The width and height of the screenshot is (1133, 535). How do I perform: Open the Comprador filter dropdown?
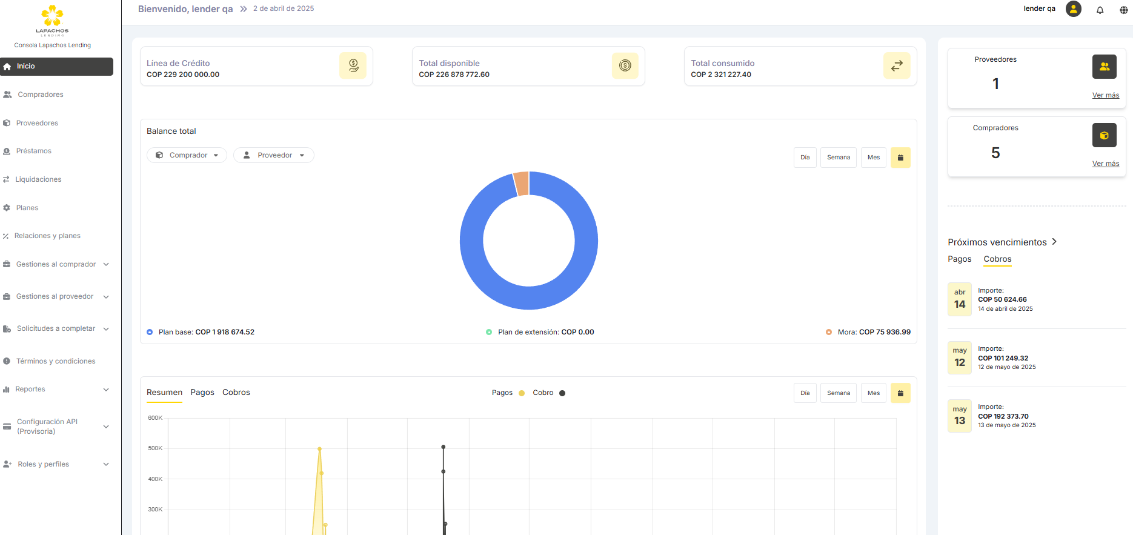click(187, 155)
